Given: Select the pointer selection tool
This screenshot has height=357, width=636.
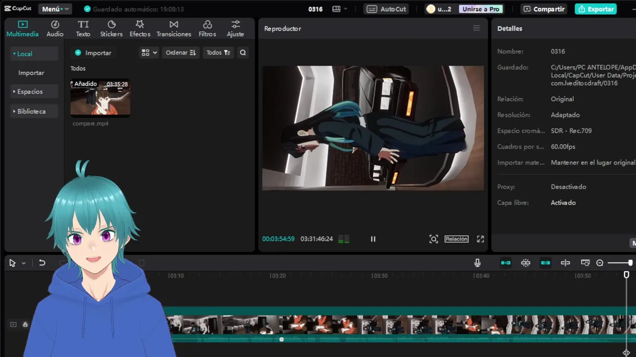Looking at the screenshot, I should (x=12, y=263).
